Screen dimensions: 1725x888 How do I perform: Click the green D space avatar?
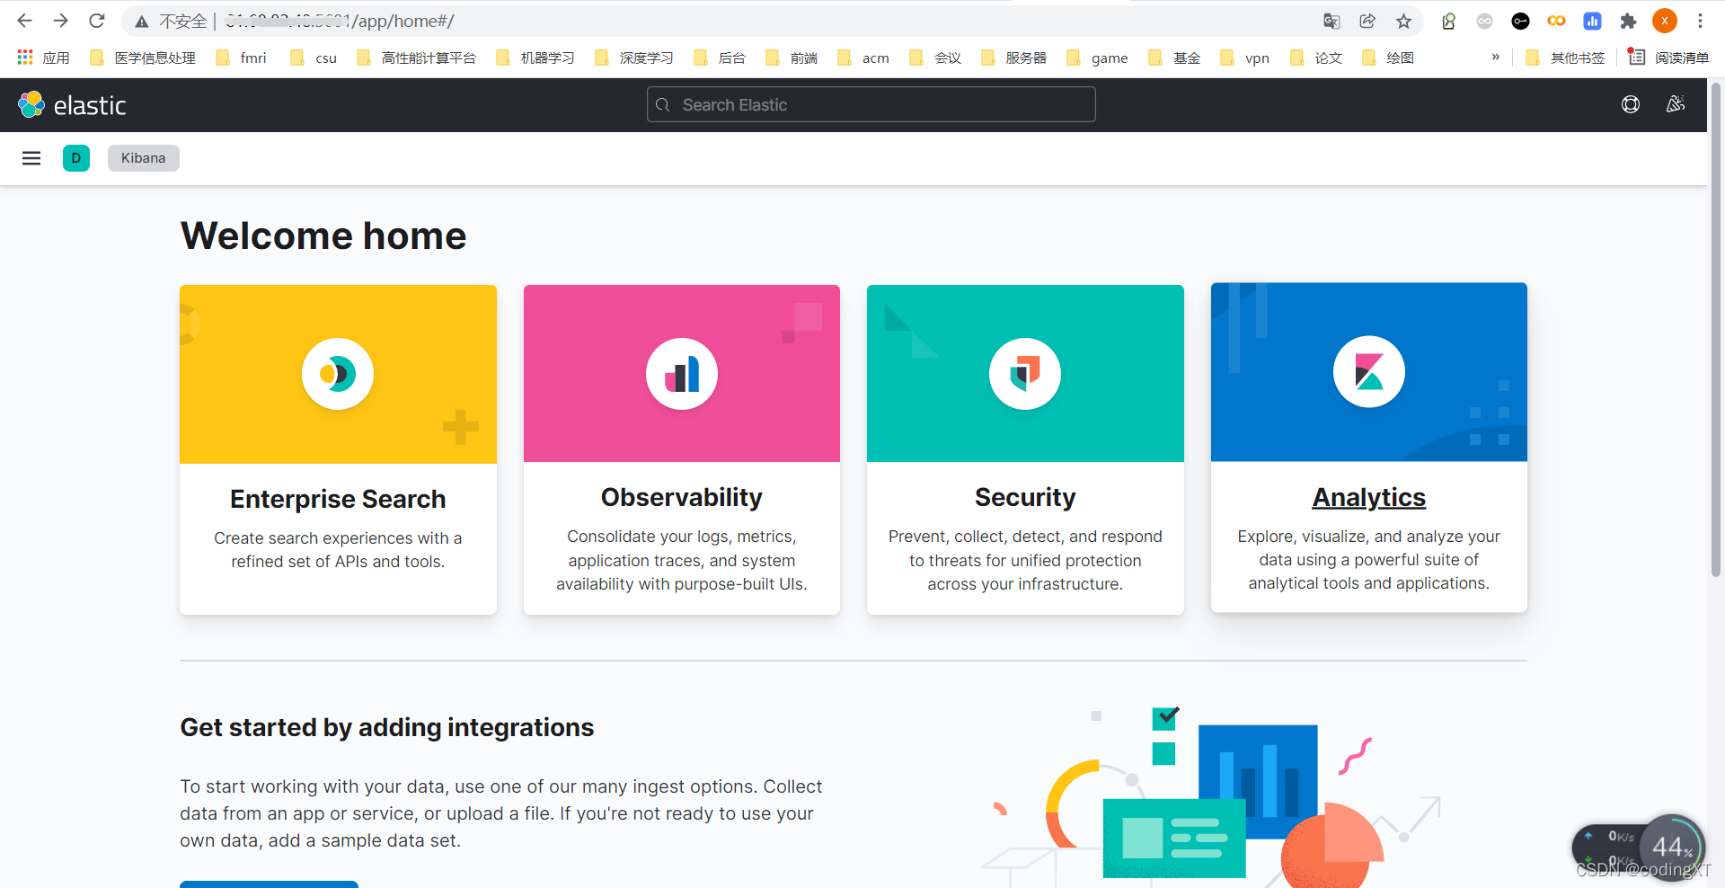pyautogui.click(x=76, y=158)
